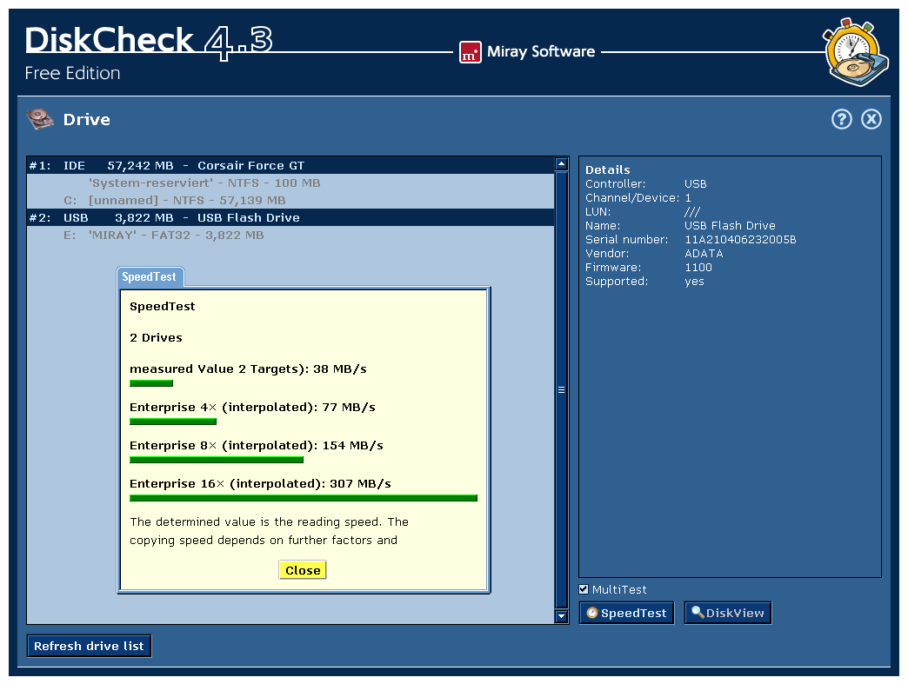Viewport: 908px width, 684px height.
Task: Click the serial number 11A210406232005B
Action: coord(740,240)
